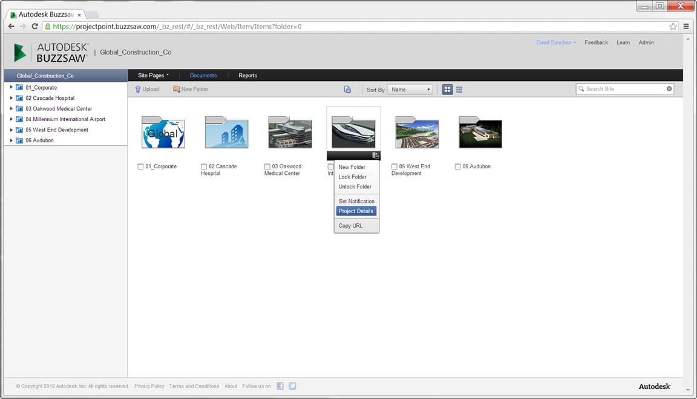
Task: Click the actions icon under the airport thumbnail
Action: [375, 155]
